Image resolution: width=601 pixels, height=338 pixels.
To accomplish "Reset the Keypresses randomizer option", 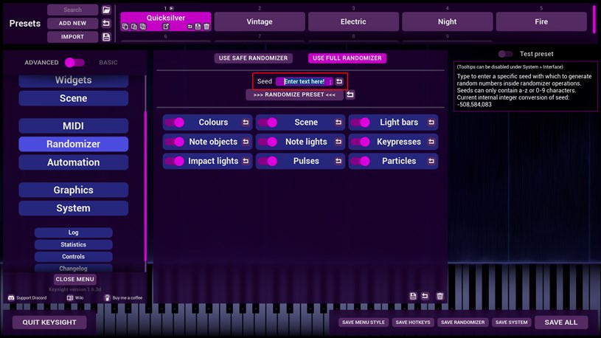I will pos(431,142).
